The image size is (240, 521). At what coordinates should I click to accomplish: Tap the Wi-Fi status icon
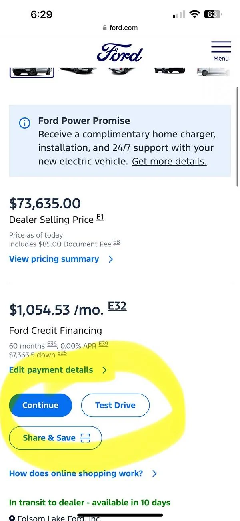[194, 14]
